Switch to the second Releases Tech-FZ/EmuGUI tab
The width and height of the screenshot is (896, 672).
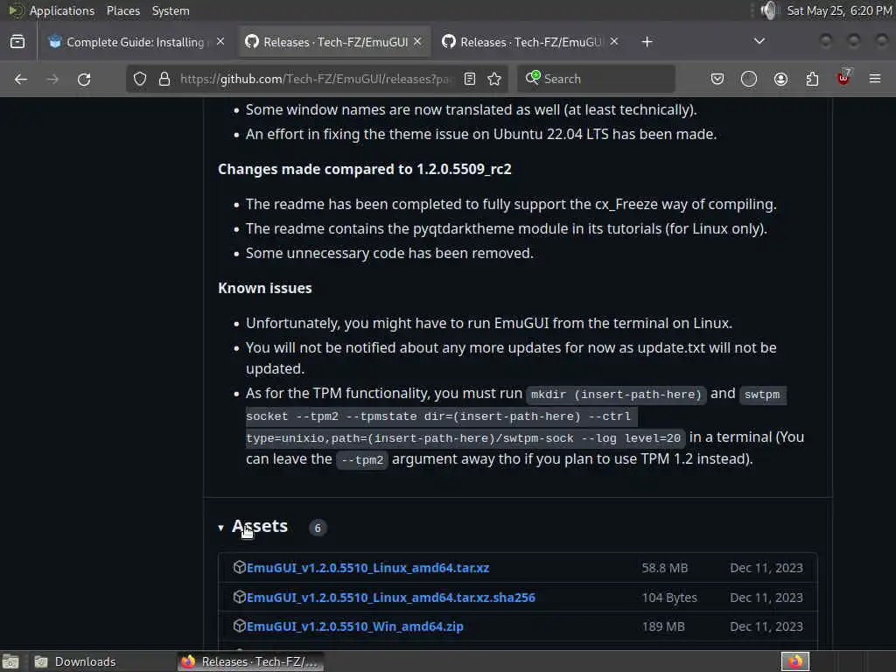[530, 42]
